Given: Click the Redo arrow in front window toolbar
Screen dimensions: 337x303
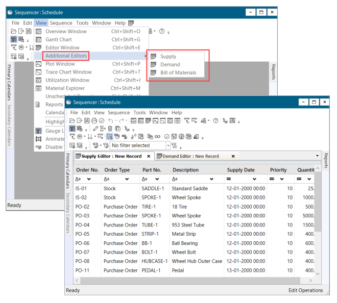Looking at the screenshot, I should 122,121.
